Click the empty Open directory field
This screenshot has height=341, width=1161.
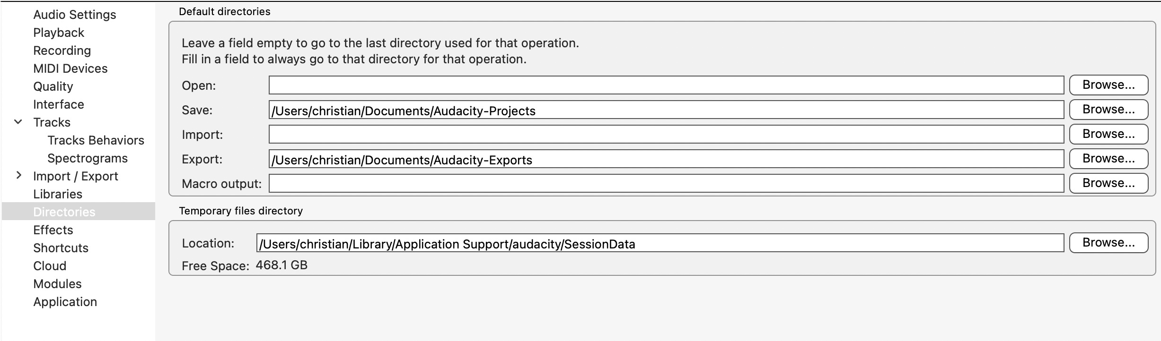[666, 85]
